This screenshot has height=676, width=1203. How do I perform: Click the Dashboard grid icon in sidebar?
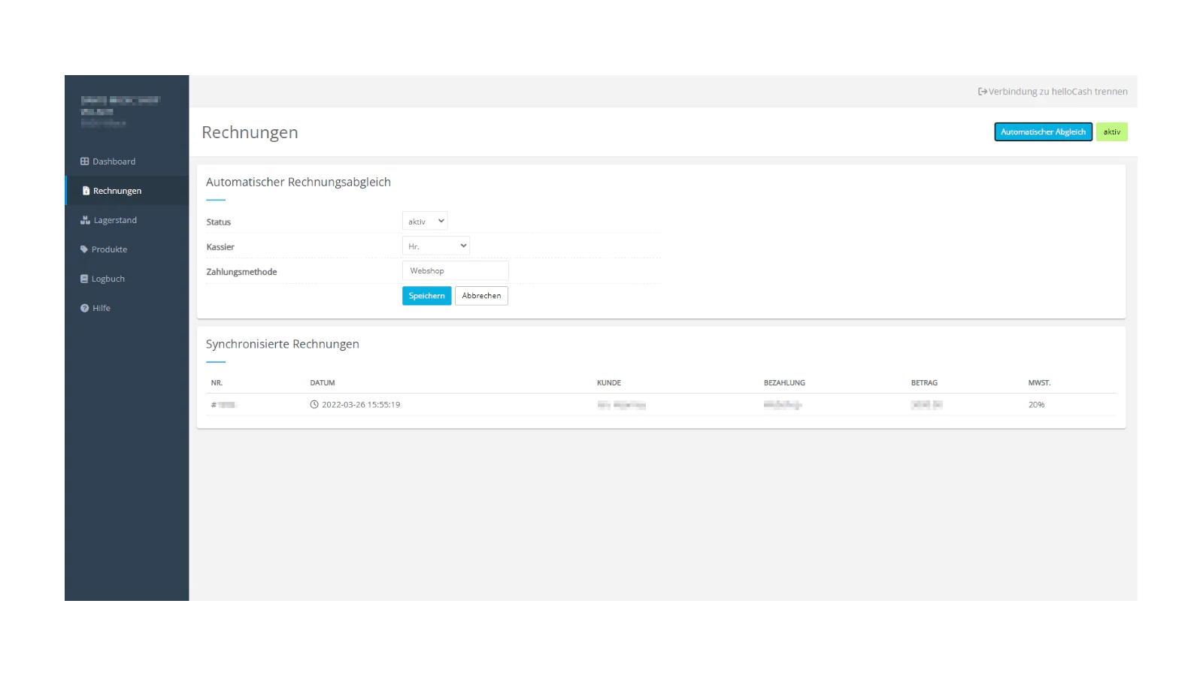[x=85, y=161]
